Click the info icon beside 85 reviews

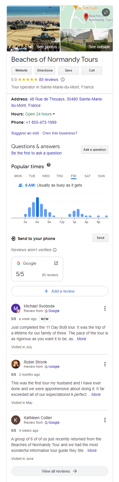pos(63,80)
